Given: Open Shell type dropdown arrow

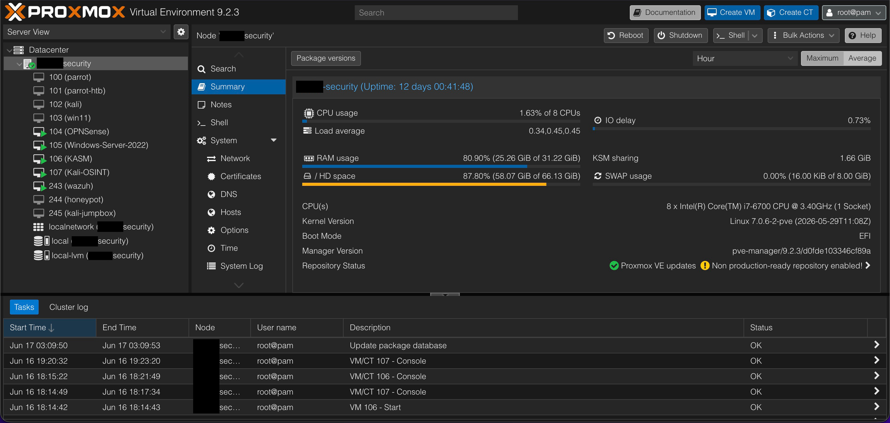Looking at the screenshot, I should (x=755, y=36).
